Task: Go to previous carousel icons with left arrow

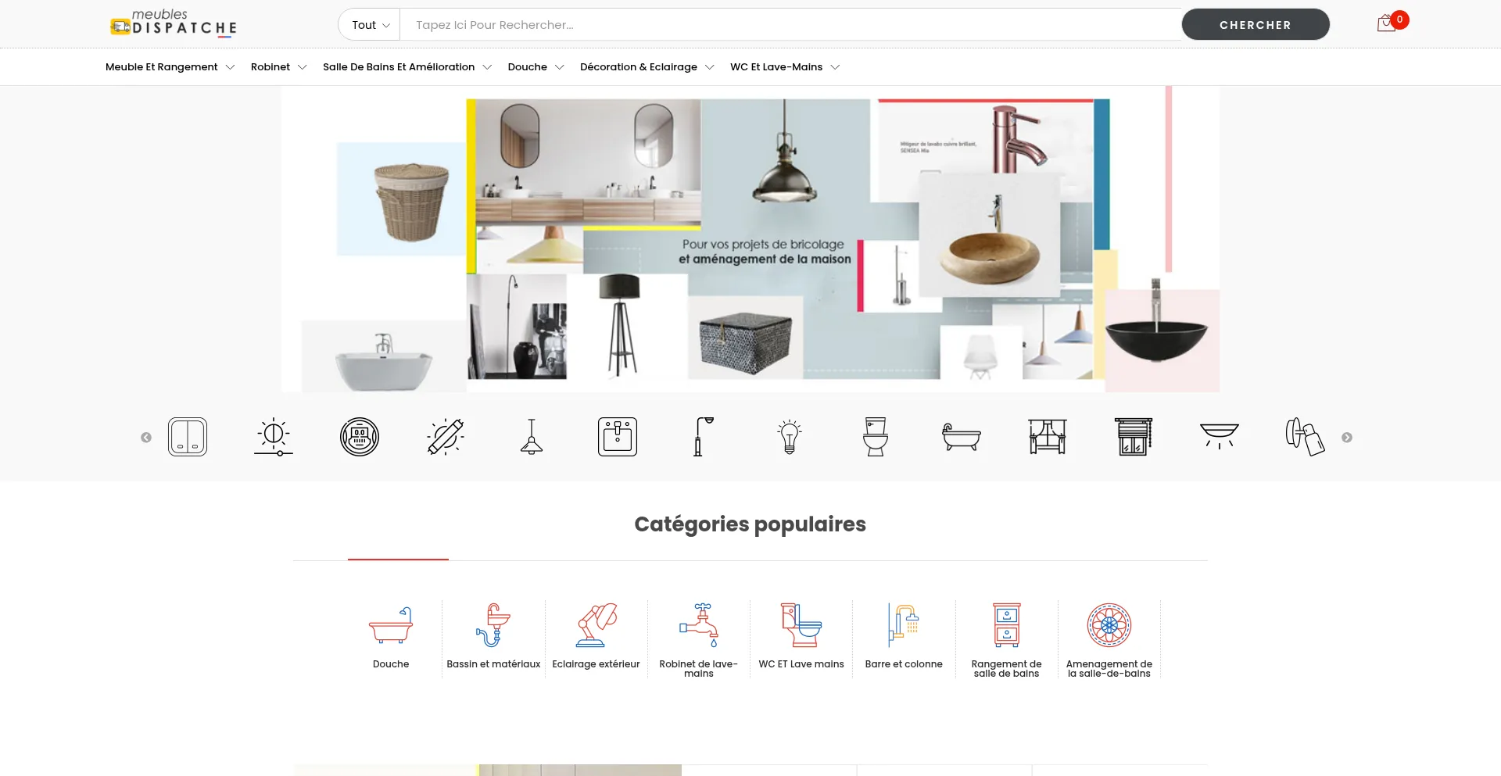Action: click(x=146, y=438)
